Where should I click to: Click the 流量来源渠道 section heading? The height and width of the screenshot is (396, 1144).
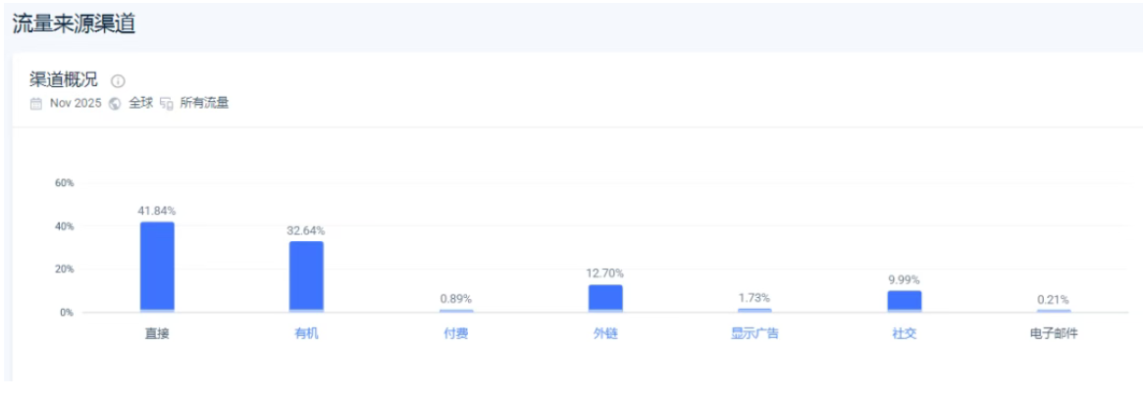point(74,25)
